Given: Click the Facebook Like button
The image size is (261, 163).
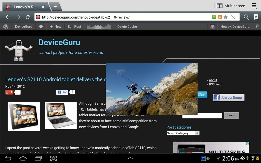Looking at the screenshot, I should [62, 92].
